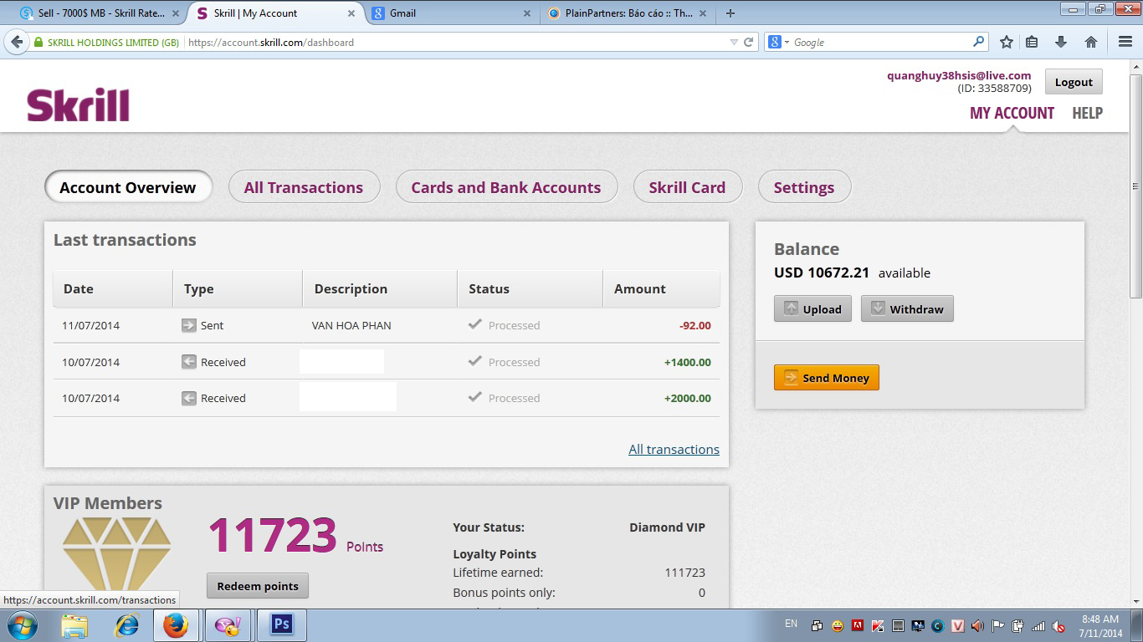The image size is (1143, 642).
Task: Click the Adobe tray icon
Action: tap(858, 625)
